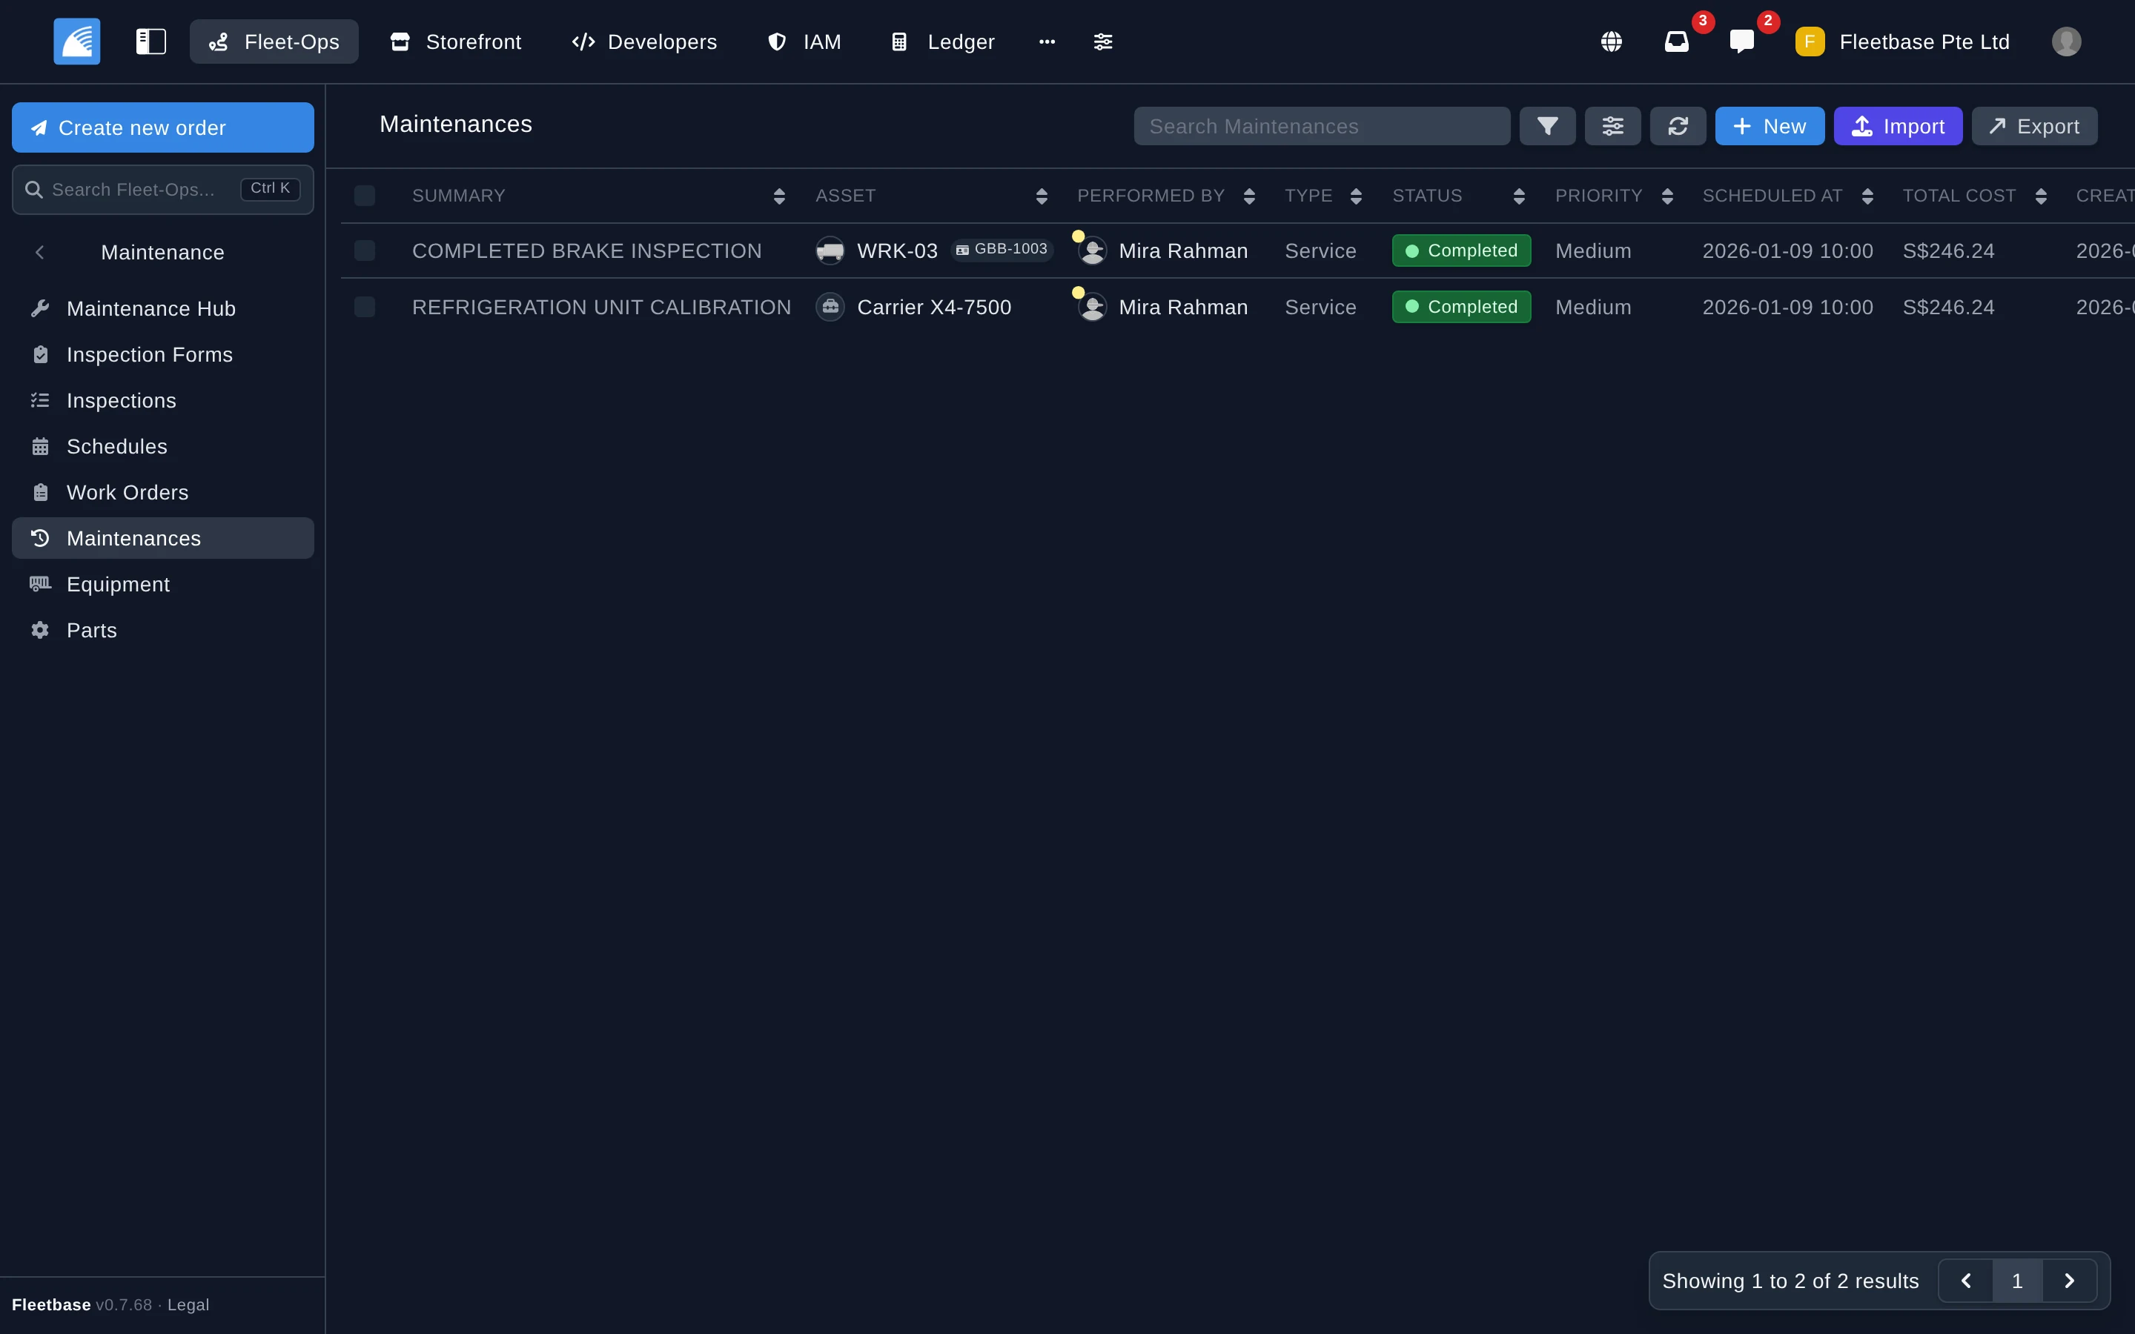Screen dimensions: 2135x1334
Task: Open the Legal footer link
Action: [x=188, y=1305]
